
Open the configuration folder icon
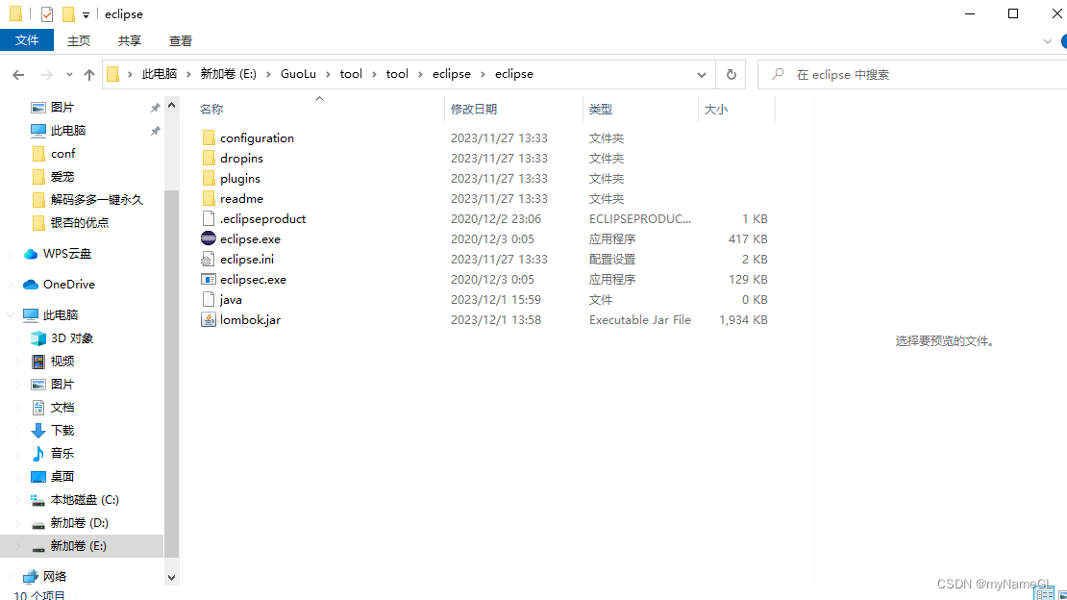(209, 137)
